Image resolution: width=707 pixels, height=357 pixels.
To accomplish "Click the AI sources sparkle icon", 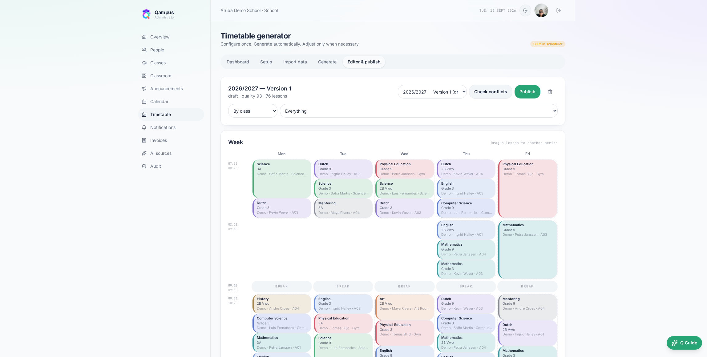I will coord(144,153).
